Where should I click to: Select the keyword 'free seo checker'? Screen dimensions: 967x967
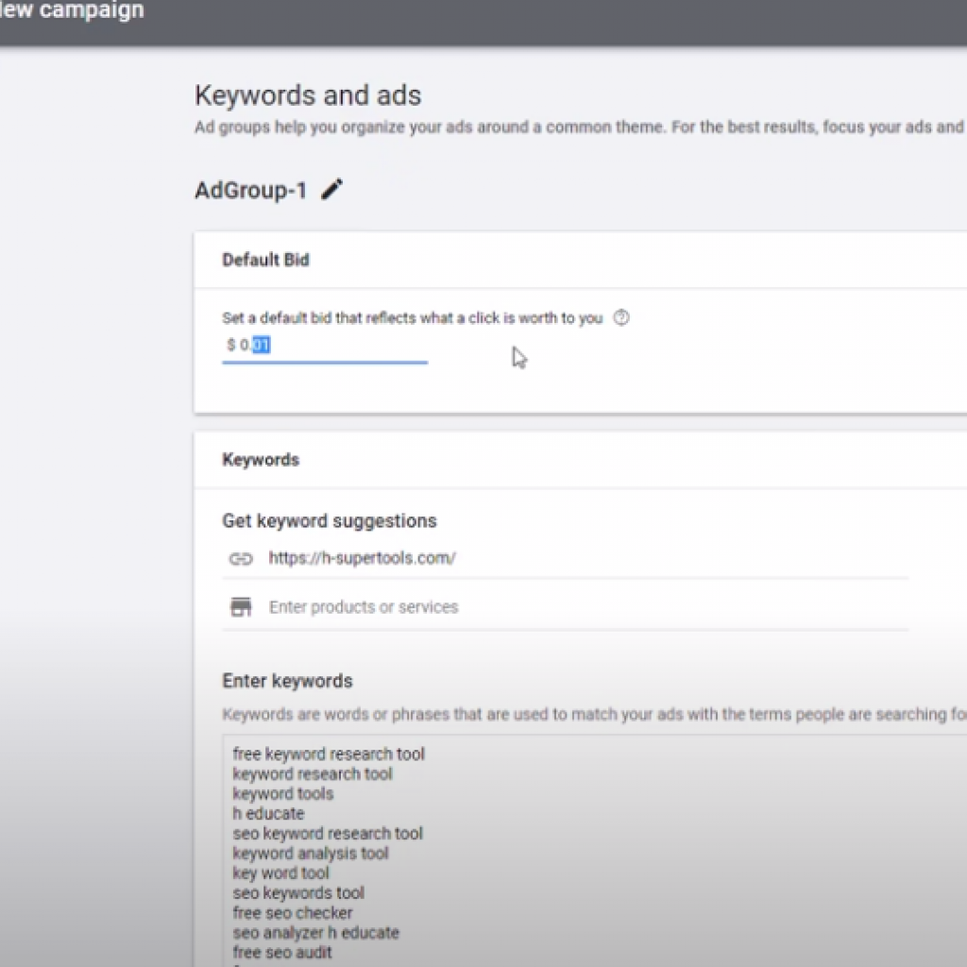292,912
